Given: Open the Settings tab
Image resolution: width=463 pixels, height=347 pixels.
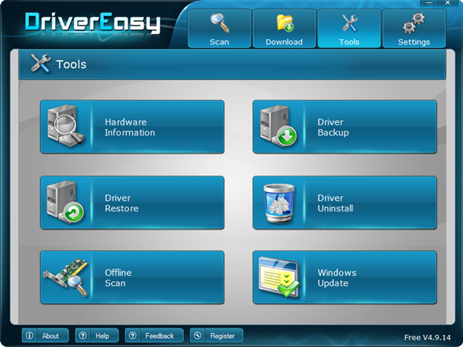Looking at the screenshot, I should click(x=414, y=29).
